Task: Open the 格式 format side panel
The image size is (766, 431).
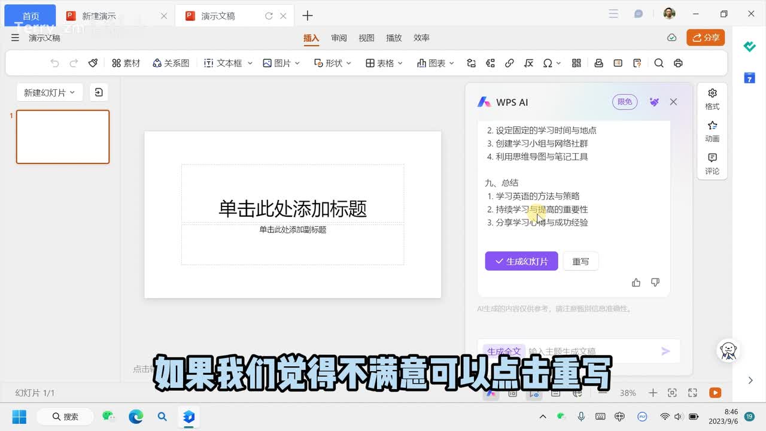Action: [712, 99]
